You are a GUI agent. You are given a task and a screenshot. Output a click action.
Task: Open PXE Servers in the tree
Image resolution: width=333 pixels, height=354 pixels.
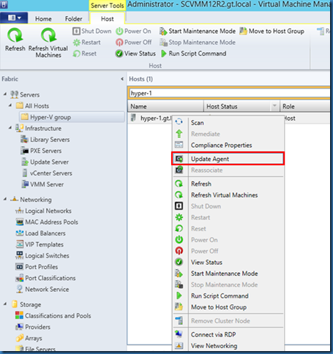[41, 151]
